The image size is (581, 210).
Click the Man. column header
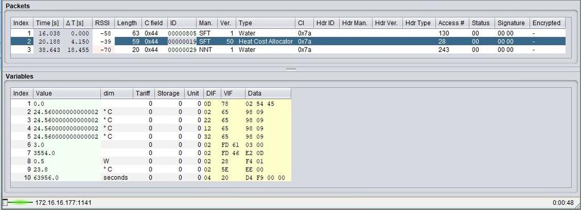click(207, 23)
